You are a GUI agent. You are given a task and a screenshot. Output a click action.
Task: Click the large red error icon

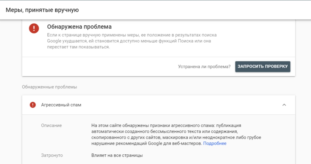click(34, 29)
